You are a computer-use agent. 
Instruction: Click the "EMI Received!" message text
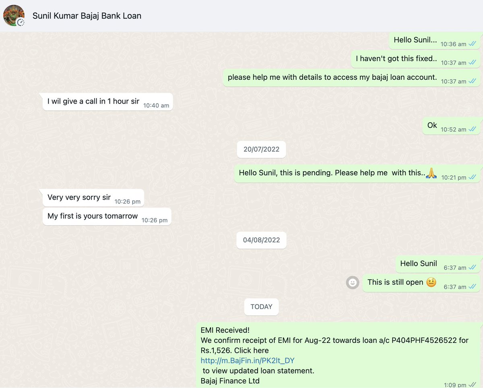(x=225, y=330)
